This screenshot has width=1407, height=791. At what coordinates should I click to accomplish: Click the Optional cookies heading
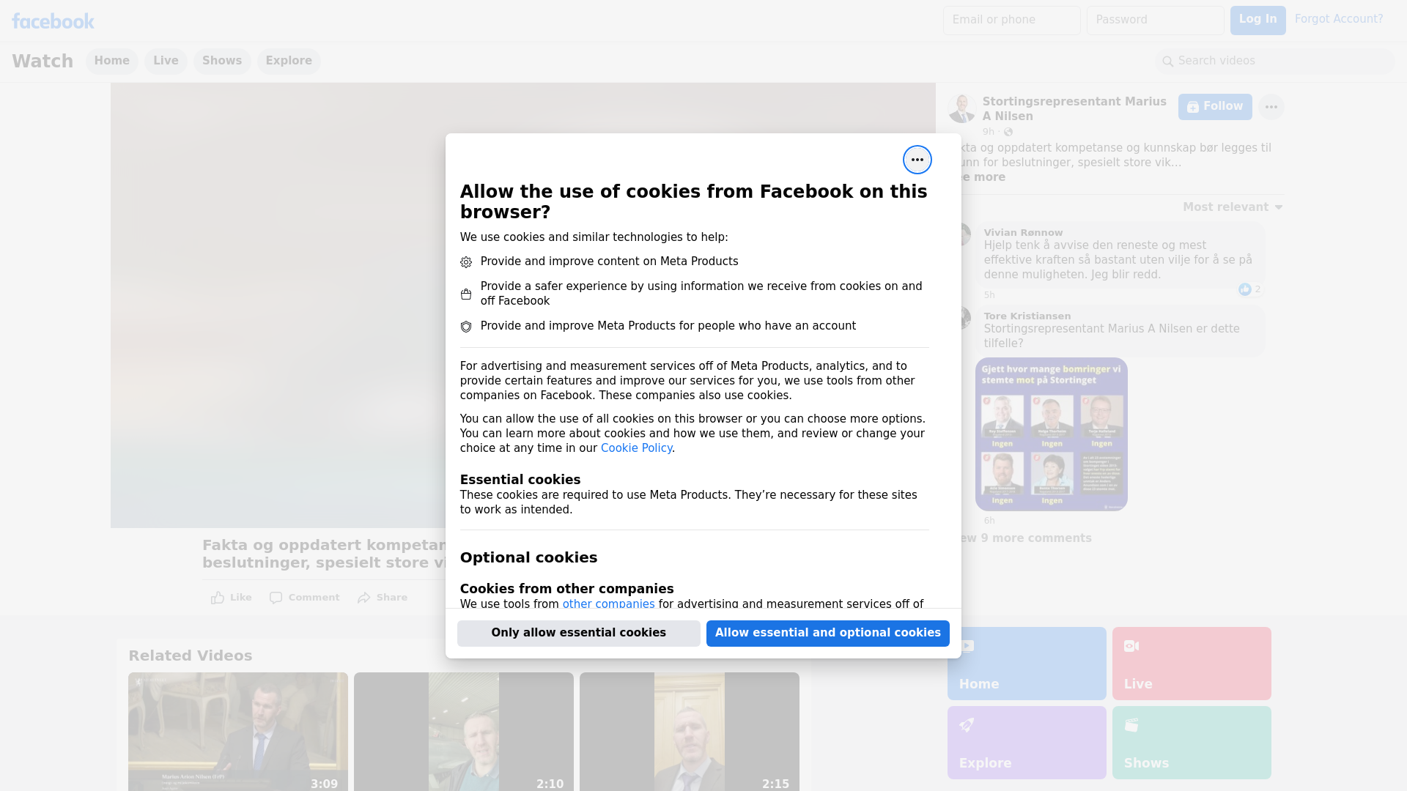point(528,557)
